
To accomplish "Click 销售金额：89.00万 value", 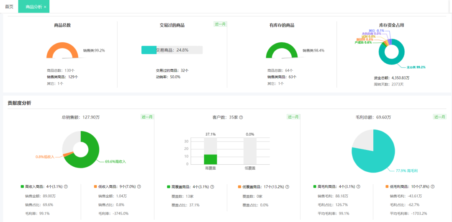I will 40,196.
